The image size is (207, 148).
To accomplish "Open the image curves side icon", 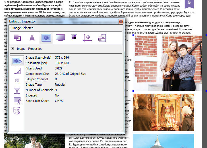I will coord(17,71).
